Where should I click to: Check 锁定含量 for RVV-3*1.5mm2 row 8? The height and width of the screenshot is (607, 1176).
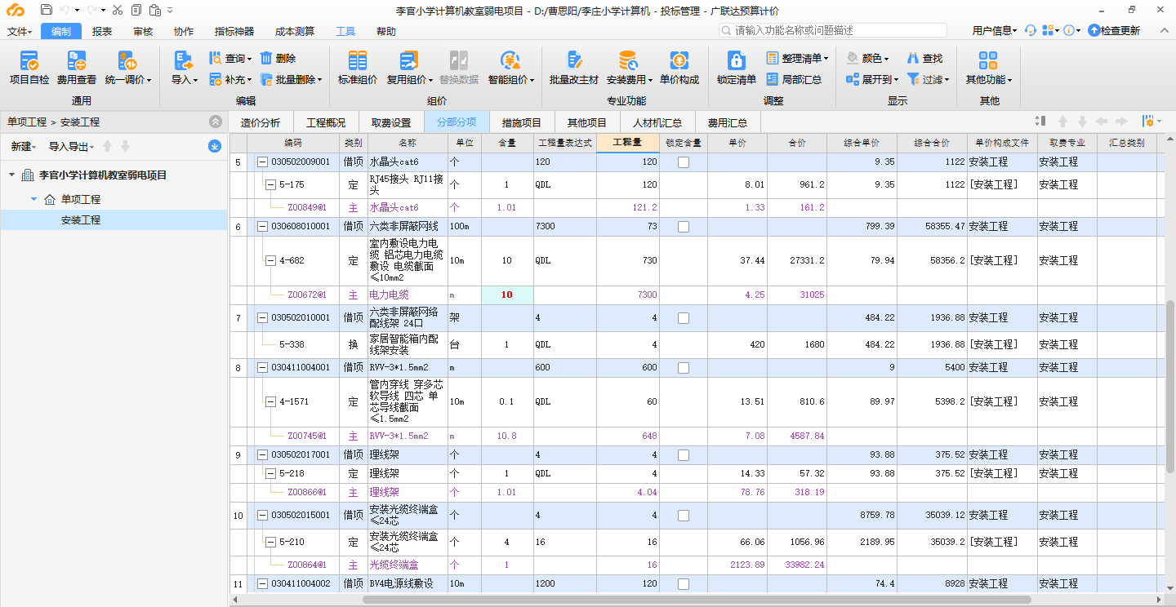[x=684, y=368]
